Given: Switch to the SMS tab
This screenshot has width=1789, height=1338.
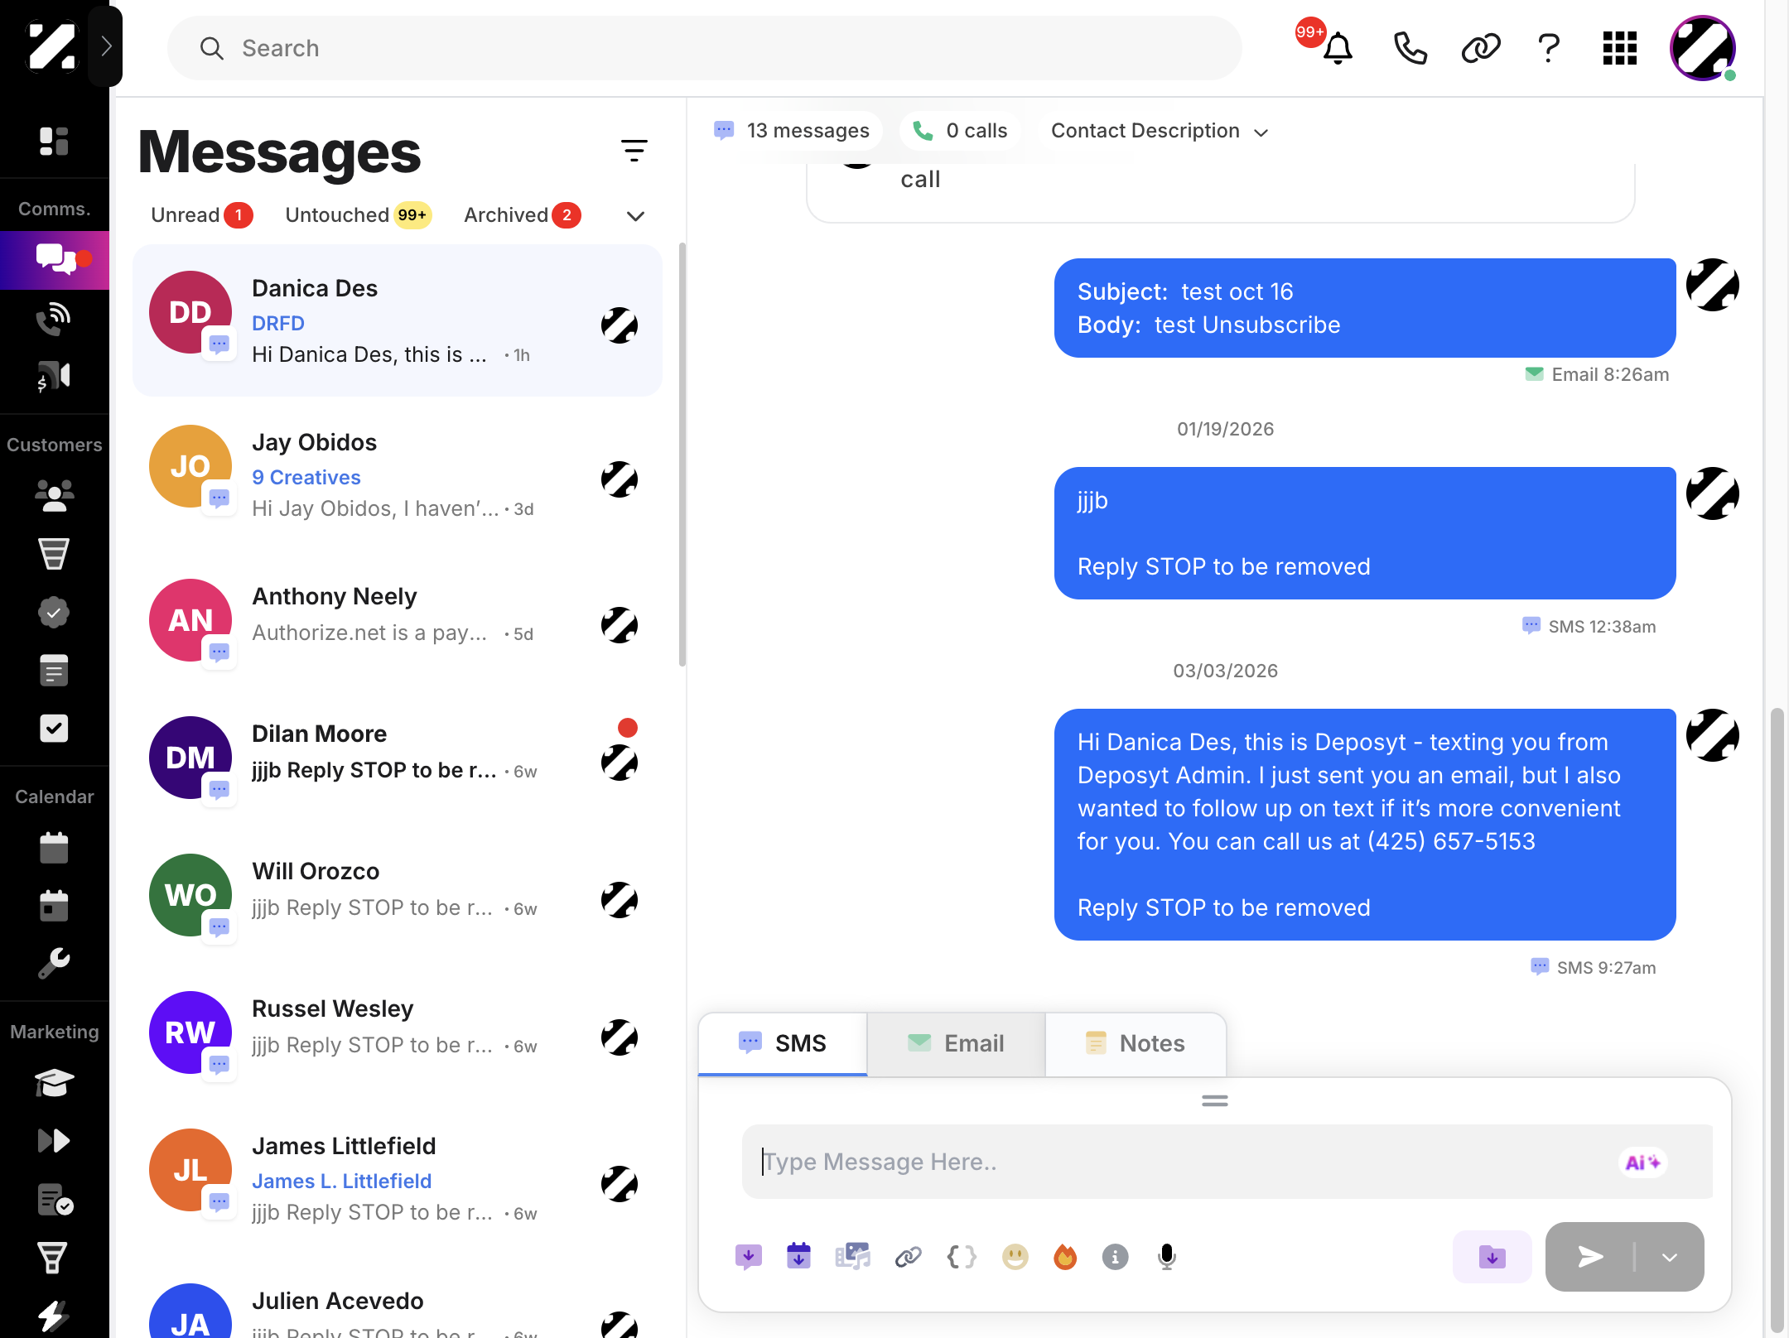Looking at the screenshot, I should coord(783,1043).
